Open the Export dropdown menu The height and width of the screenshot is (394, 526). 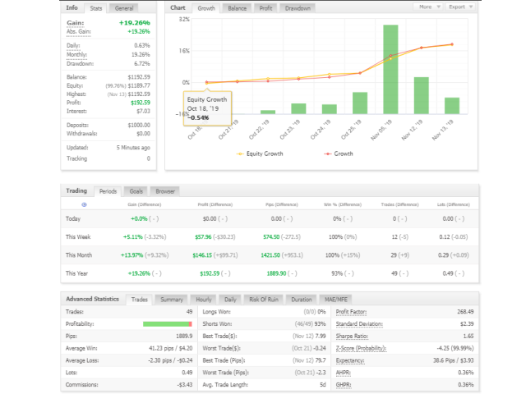pos(459,7)
